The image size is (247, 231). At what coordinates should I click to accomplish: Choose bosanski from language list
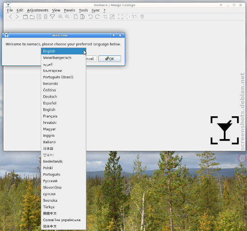point(63,84)
